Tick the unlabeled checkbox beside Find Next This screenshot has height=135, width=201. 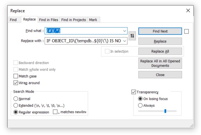186,31
